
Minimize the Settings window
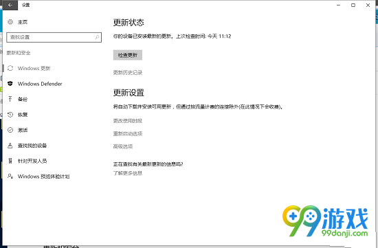point(338,5)
